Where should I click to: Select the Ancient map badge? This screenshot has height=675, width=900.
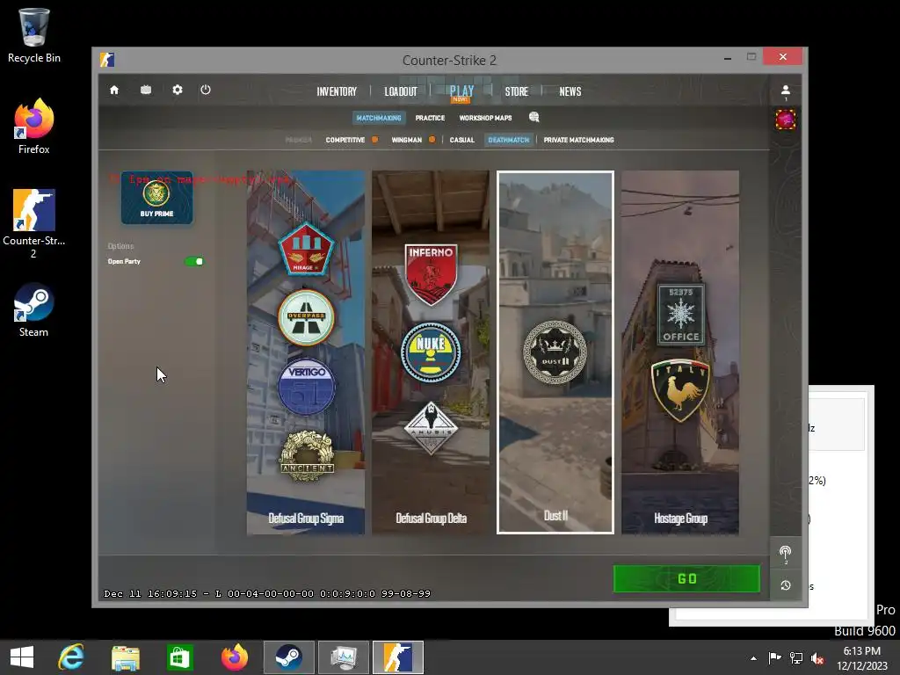click(x=307, y=456)
